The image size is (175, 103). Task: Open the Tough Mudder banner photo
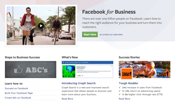click(x=145, y=69)
